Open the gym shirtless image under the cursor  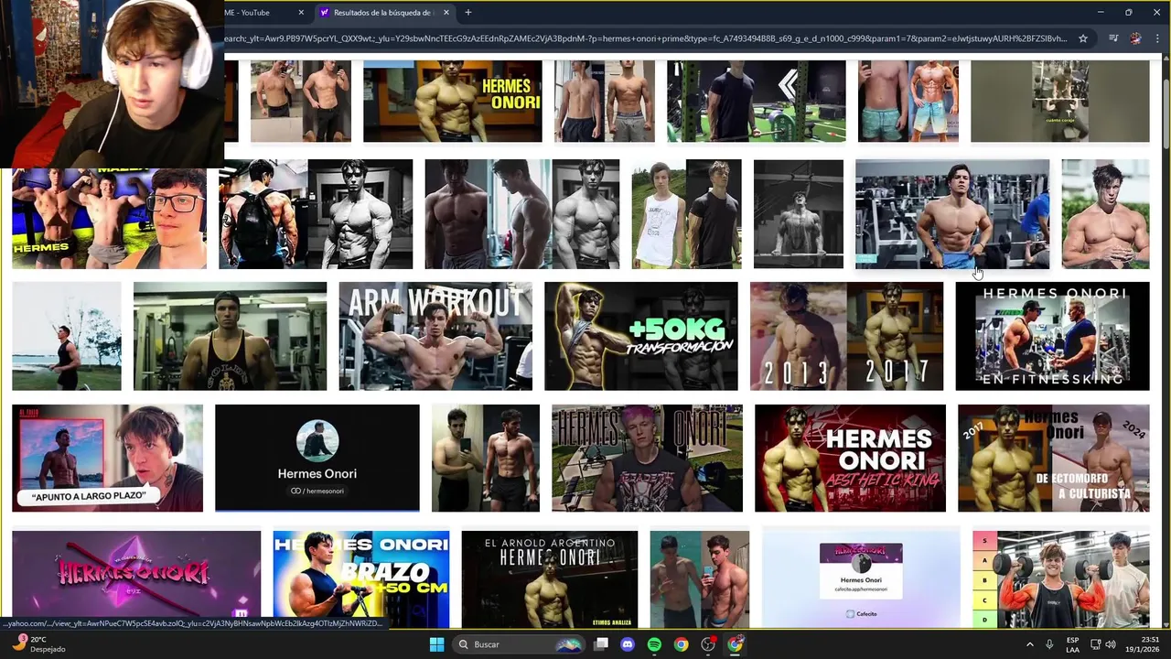952,214
